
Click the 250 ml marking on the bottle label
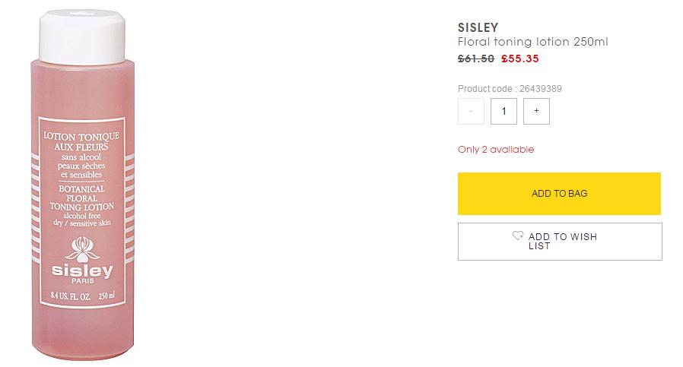tap(106, 296)
